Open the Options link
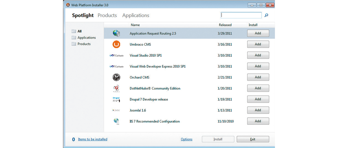The width and height of the screenshot is (338, 148). click(x=187, y=140)
